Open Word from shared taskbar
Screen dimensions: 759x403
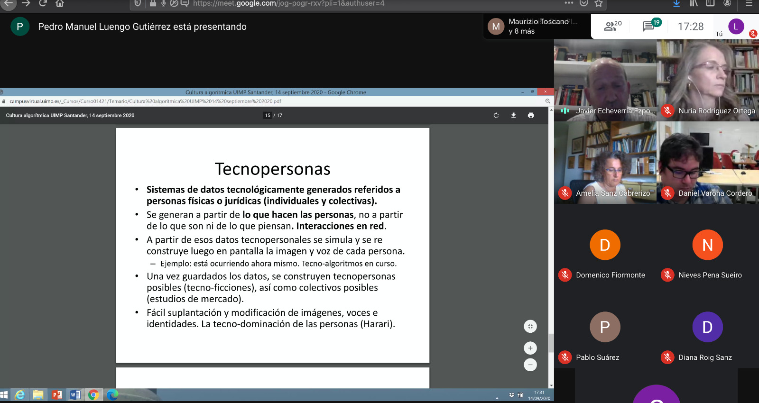(75, 394)
